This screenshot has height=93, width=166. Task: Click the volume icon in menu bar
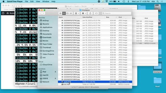pyautogui.click(x=119, y=2)
